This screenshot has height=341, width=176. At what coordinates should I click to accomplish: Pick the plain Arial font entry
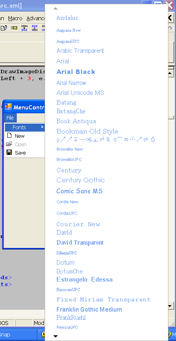[63, 61]
